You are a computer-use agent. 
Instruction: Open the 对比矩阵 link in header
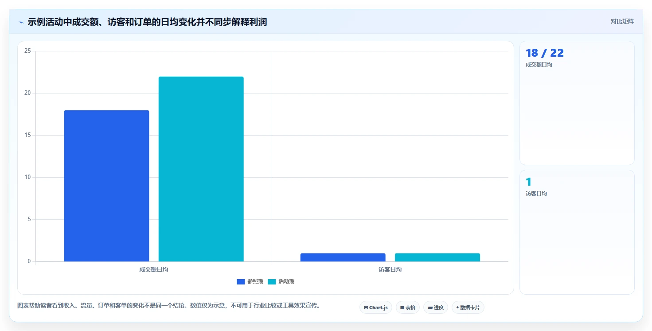click(622, 21)
